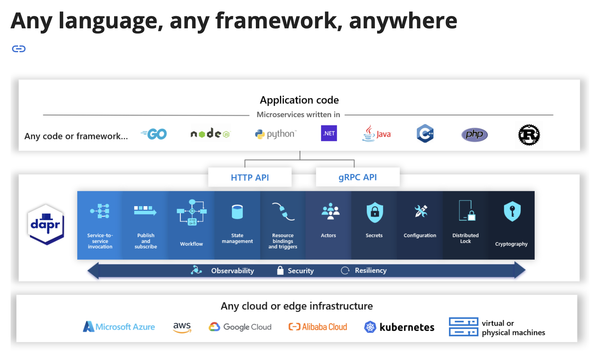Click 'virtual or physical machines' text

pyautogui.click(x=513, y=328)
